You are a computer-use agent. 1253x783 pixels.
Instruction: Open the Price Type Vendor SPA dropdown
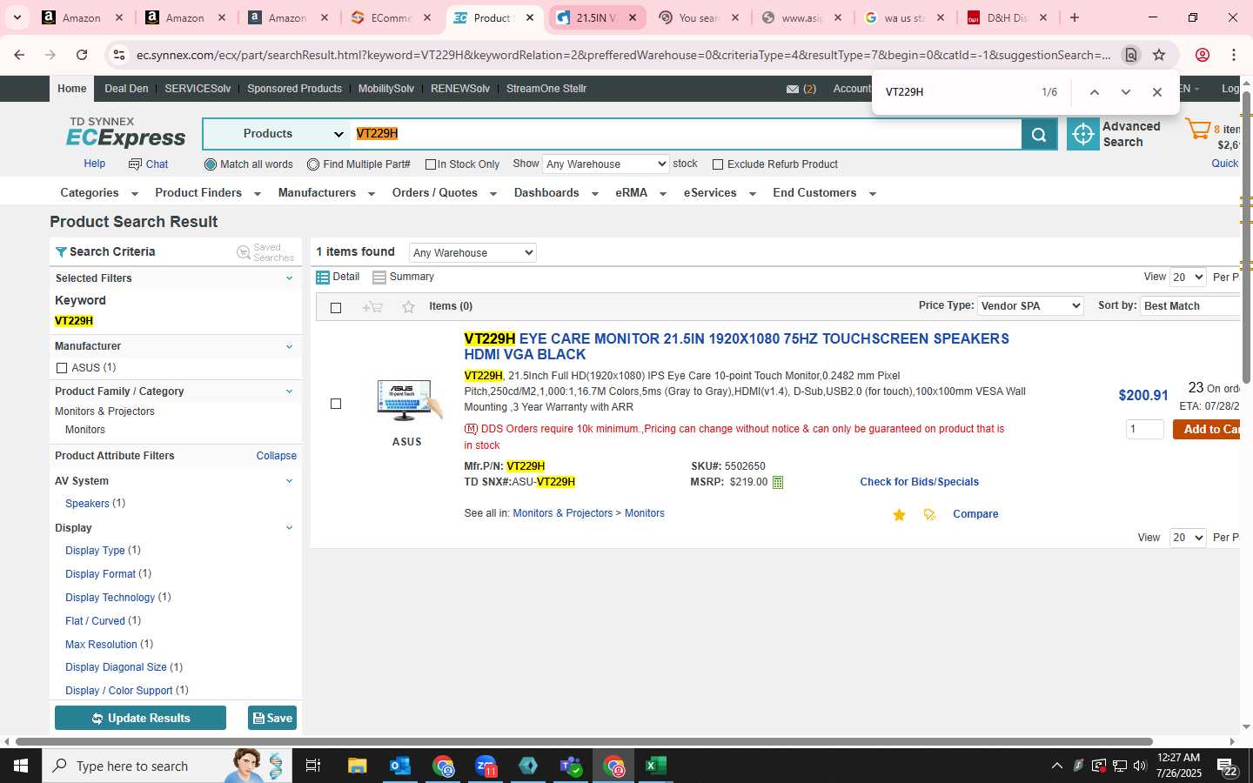click(1030, 305)
